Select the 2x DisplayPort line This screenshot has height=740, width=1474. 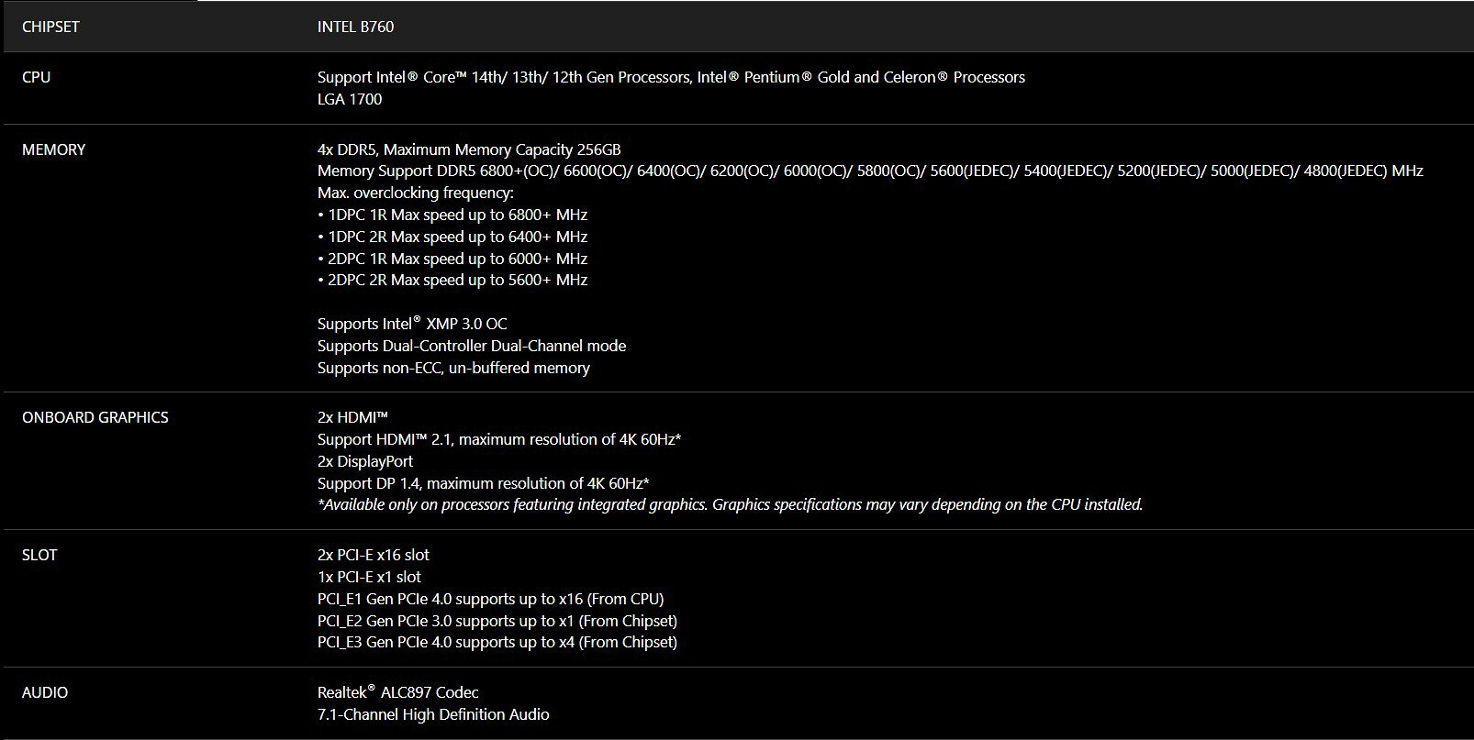click(x=365, y=461)
